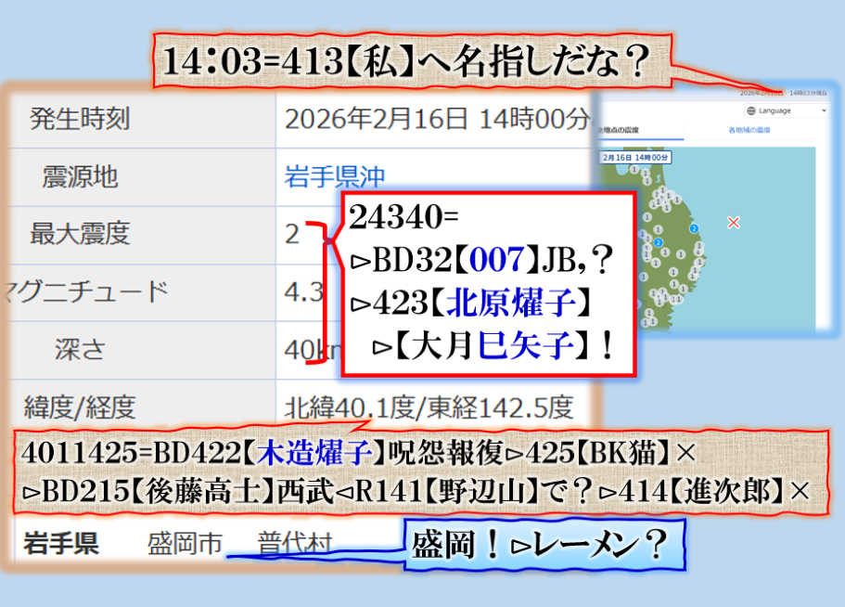Click the northernmost gray intensity 1 marker

coord(633,170)
